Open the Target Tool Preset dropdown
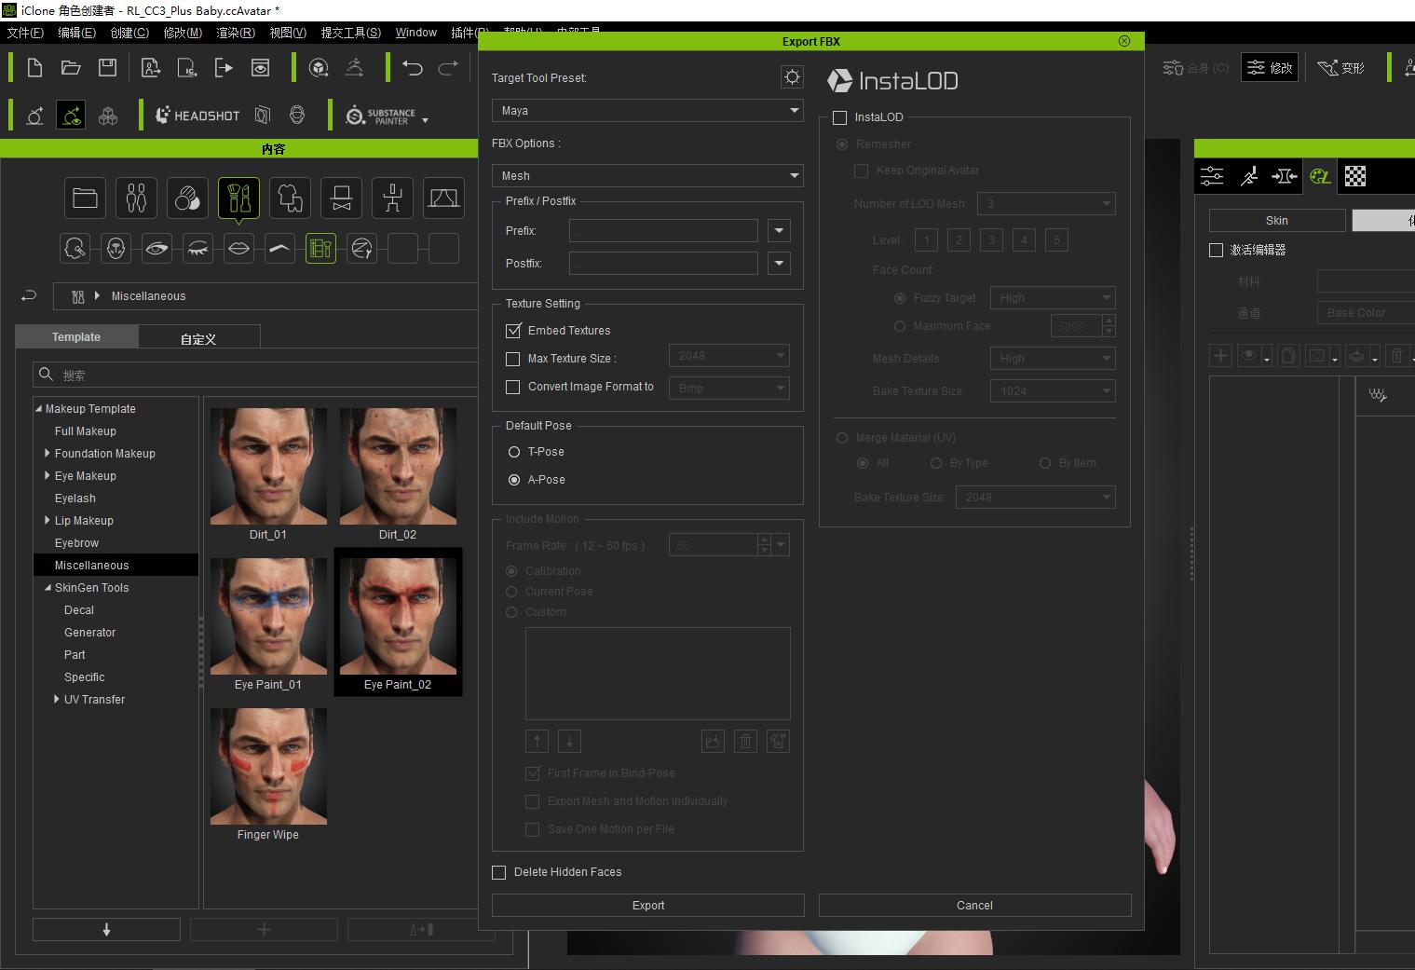 [647, 111]
